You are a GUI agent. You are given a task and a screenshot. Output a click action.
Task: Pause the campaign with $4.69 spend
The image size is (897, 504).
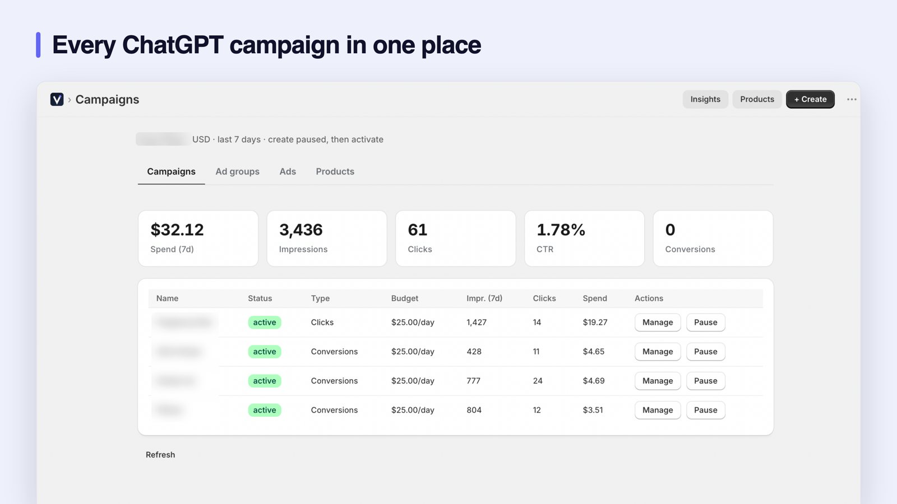point(705,380)
